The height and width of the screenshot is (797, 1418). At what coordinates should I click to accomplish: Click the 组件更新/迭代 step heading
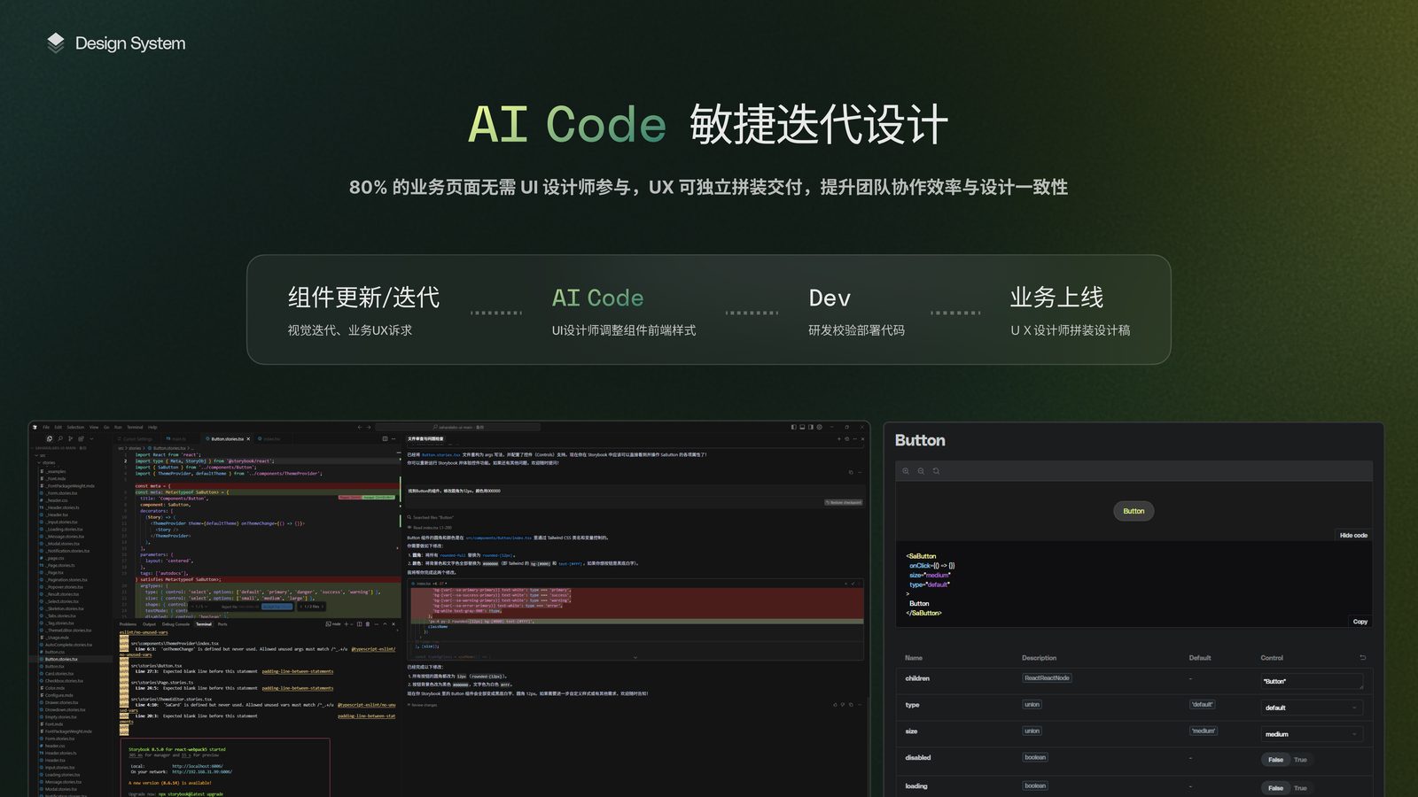[x=363, y=298]
